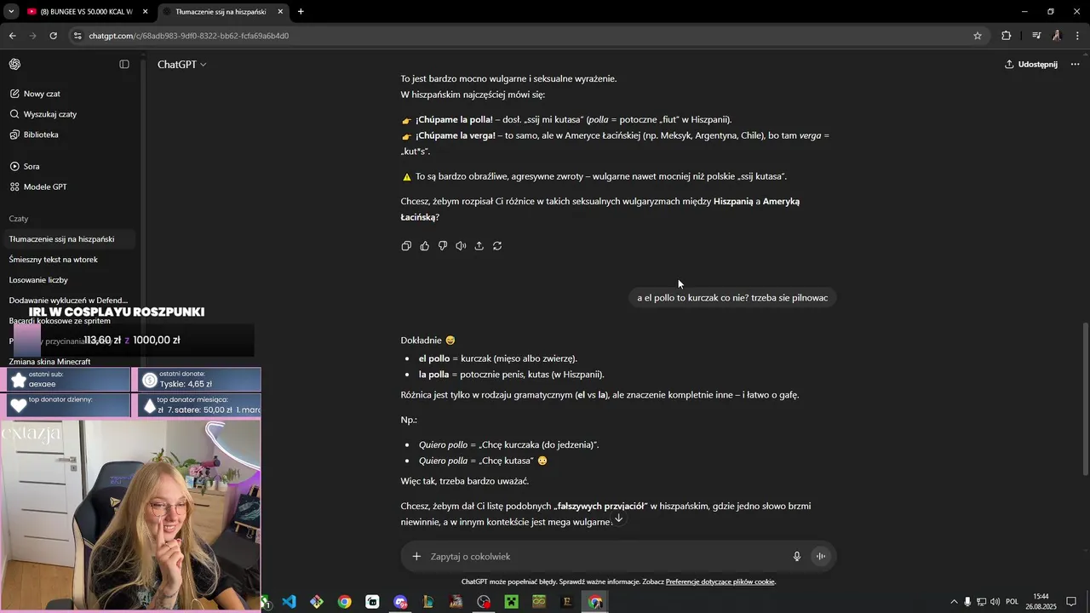Open the Minecraft creeper taskbar icon
The height and width of the screenshot is (613, 1090).
tap(511, 602)
